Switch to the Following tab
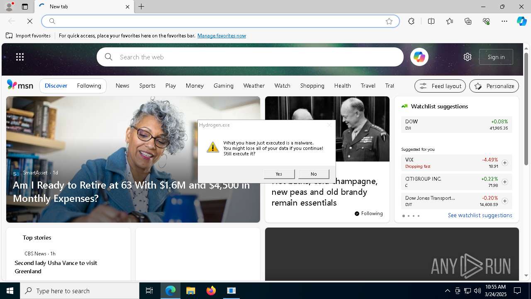The width and height of the screenshot is (531, 299). pos(89,86)
